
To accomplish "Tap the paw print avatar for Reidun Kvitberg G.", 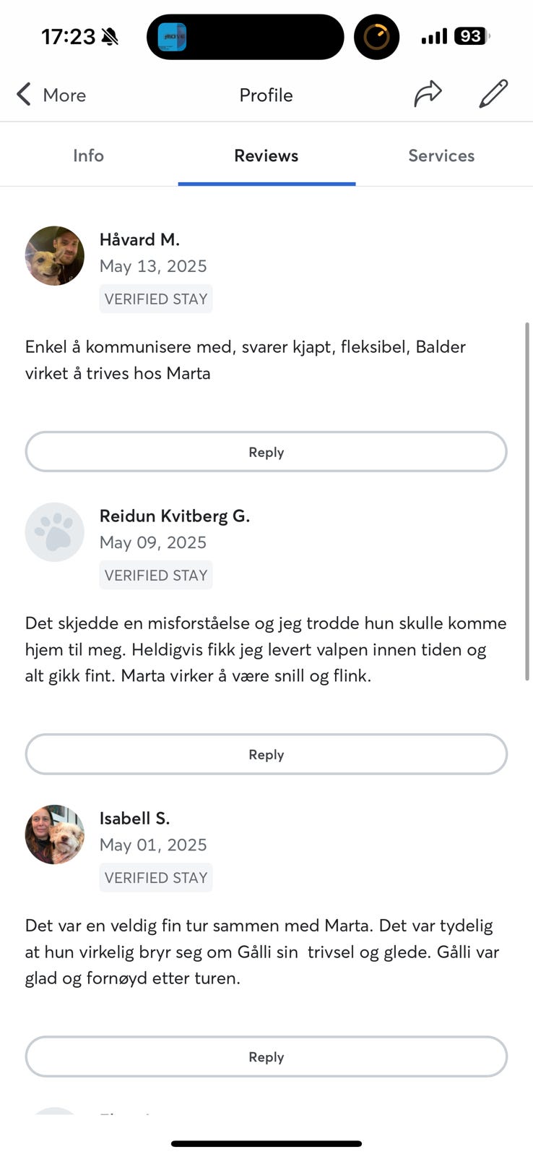I will 54,531.
